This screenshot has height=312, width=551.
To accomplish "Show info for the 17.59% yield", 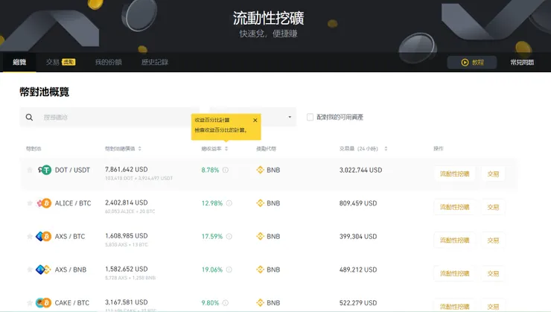I will (x=229, y=237).
